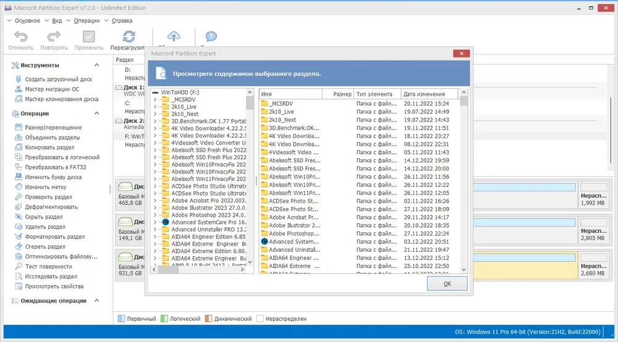Collapse the Инструменты panel section
The image size is (618, 342).
pyautogui.click(x=97, y=65)
